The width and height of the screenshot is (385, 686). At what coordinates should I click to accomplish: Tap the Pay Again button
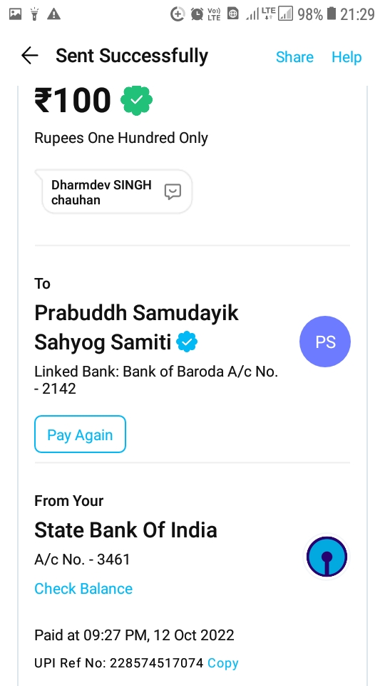point(81,434)
